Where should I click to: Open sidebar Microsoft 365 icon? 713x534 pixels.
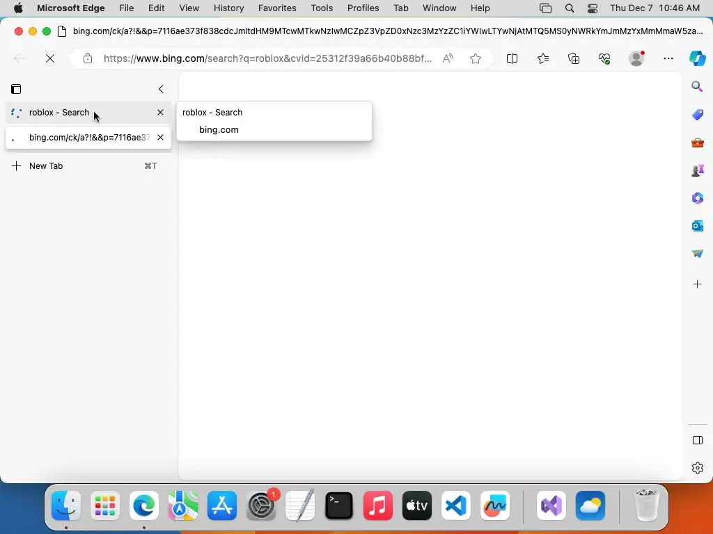[698, 198]
